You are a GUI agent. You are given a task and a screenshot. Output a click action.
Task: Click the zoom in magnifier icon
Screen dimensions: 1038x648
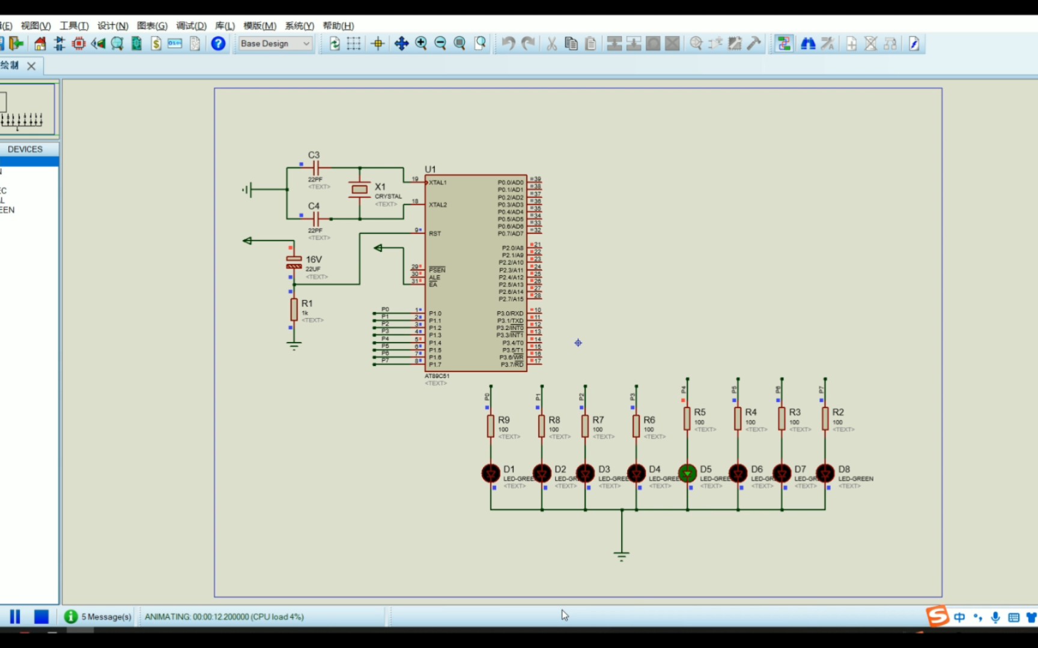coord(421,44)
